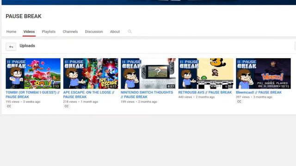Open the Playlists tab
The width and height of the screenshot is (296, 166).
tap(49, 32)
